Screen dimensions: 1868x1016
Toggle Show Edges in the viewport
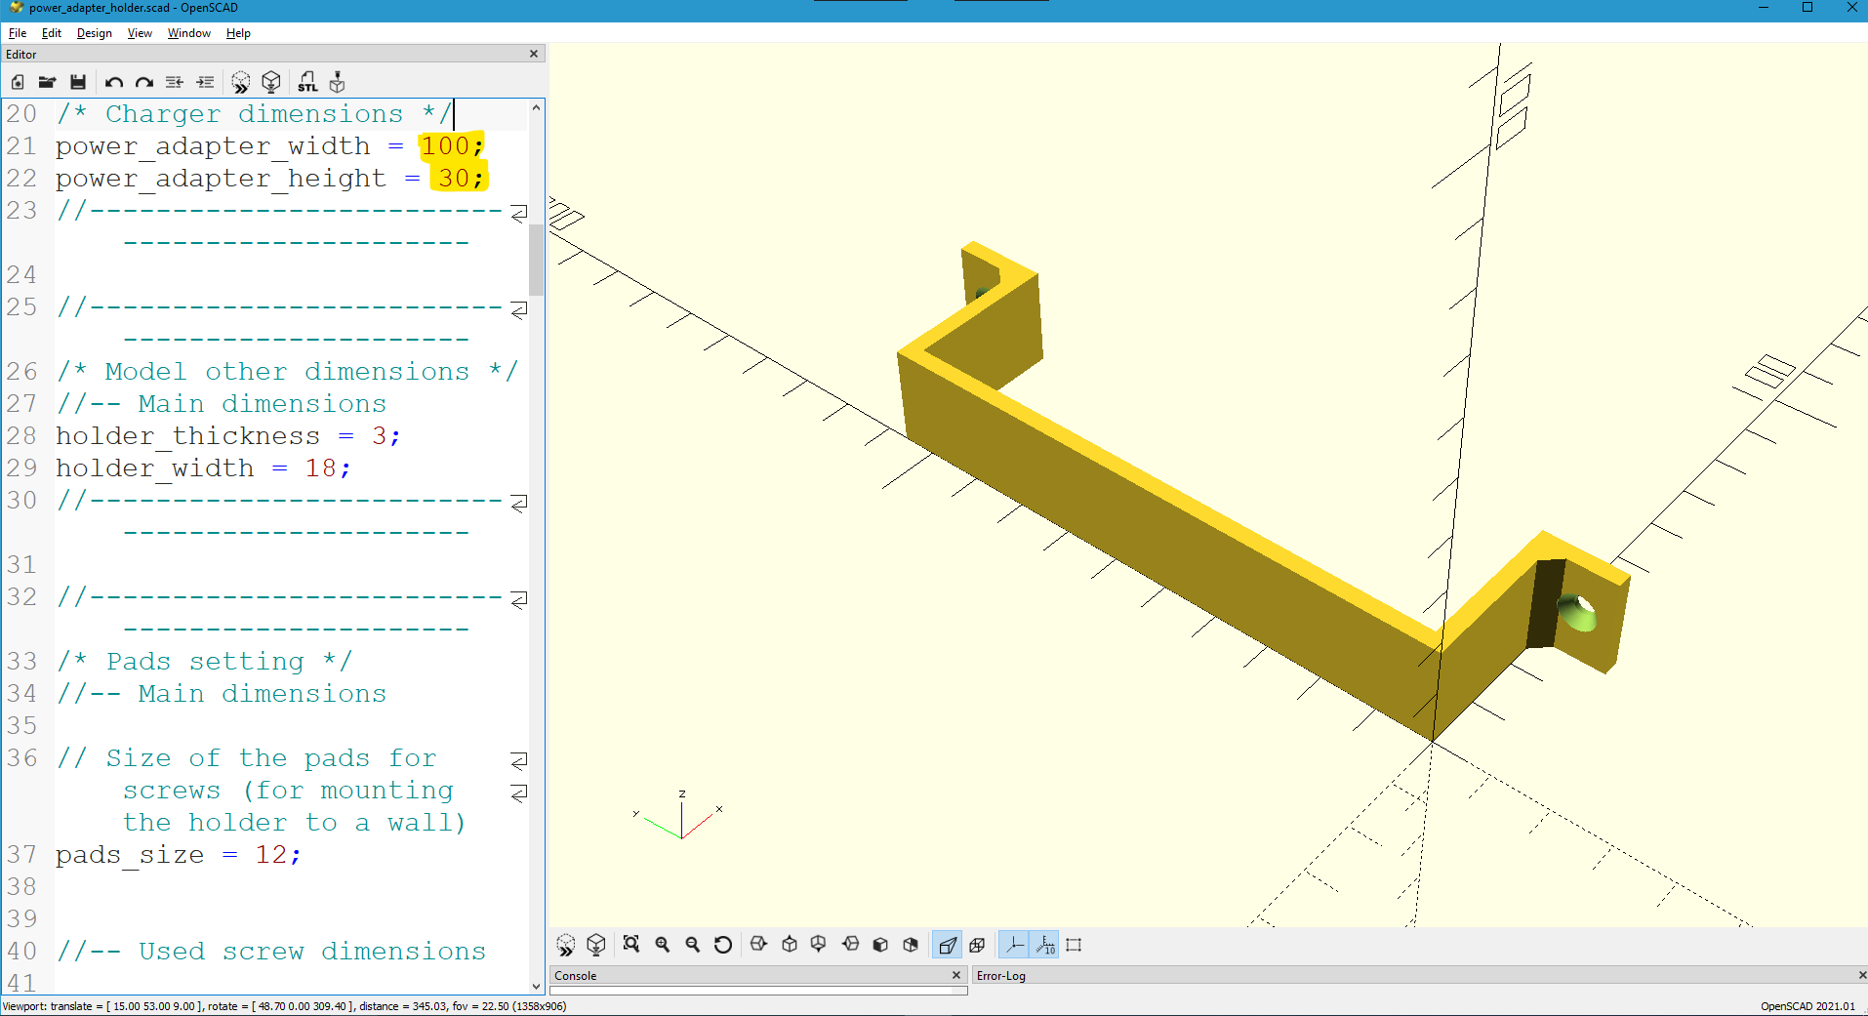point(1075,945)
